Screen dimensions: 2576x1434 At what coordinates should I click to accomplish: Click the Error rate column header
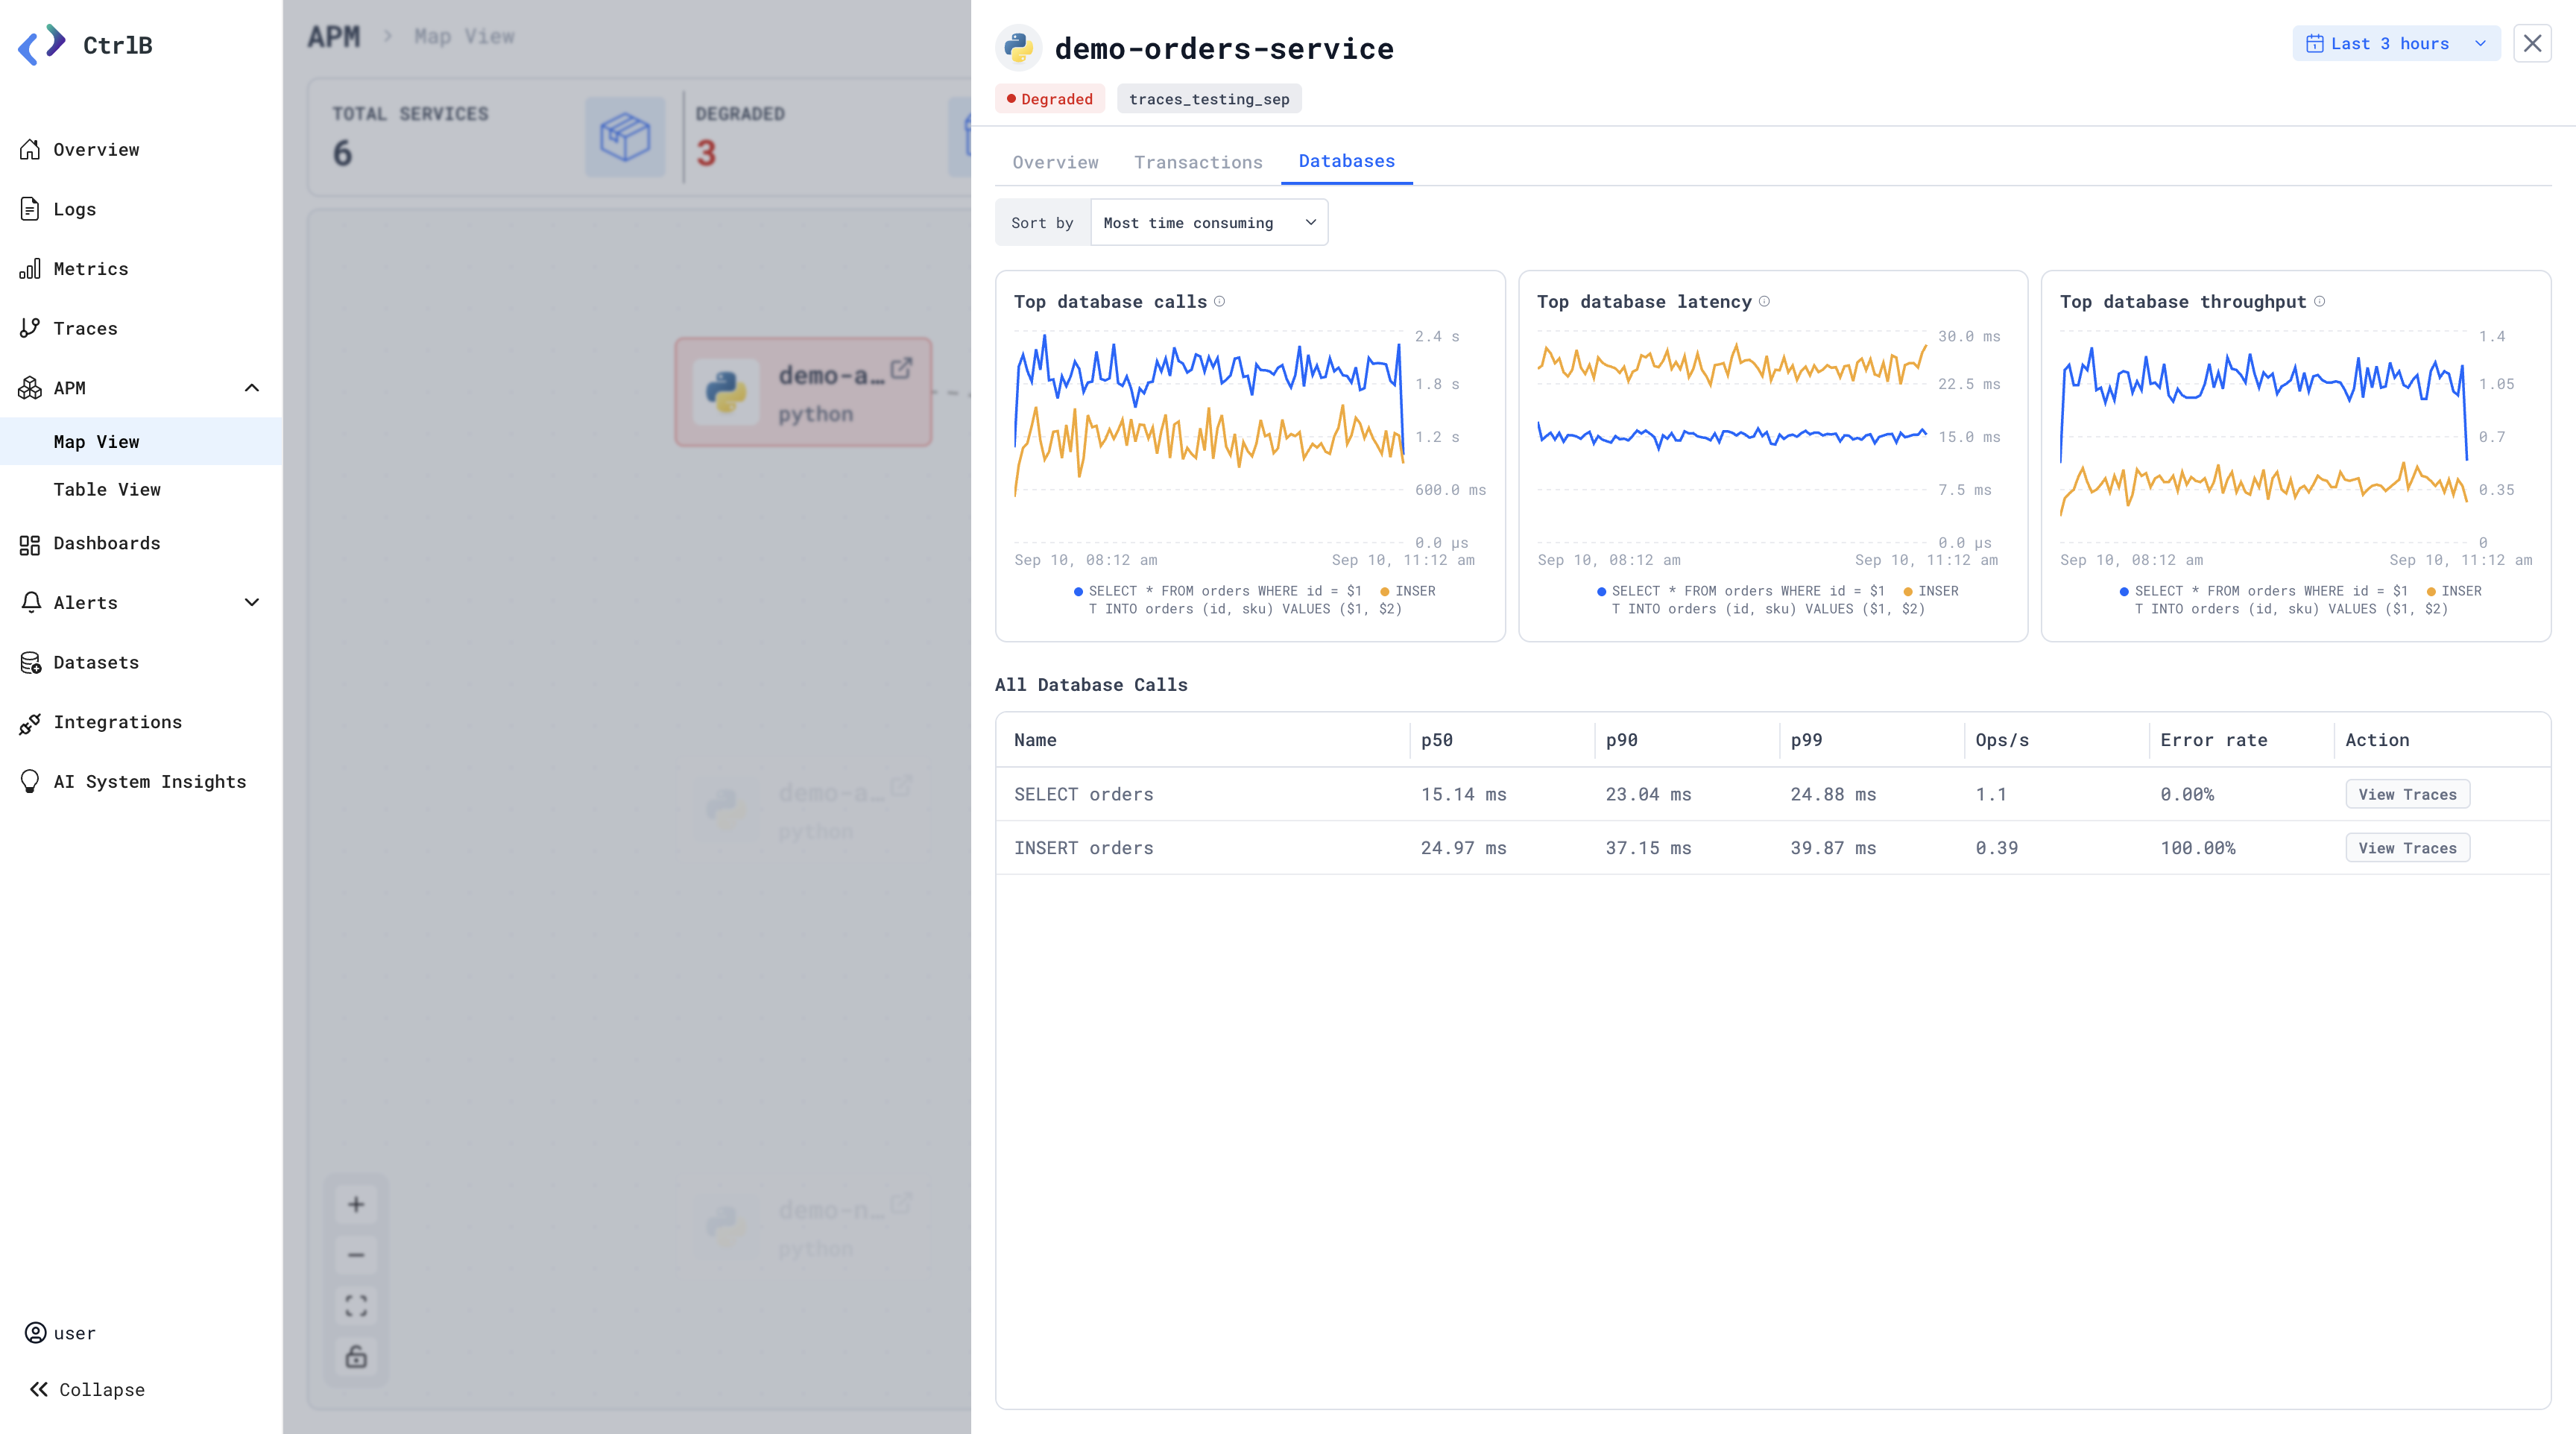tap(2213, 740)
